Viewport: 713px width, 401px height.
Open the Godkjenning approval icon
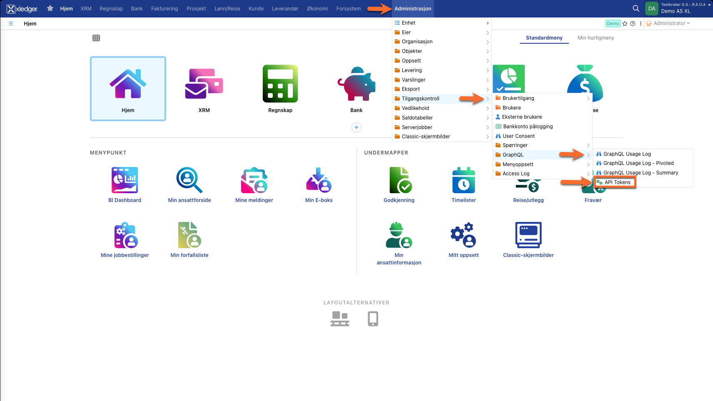coord(399,180)
